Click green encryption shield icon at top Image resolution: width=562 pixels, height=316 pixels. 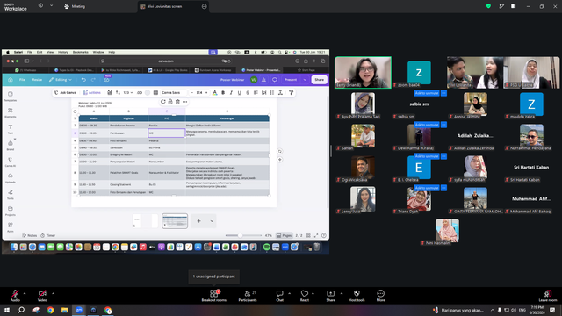point(488,6)
